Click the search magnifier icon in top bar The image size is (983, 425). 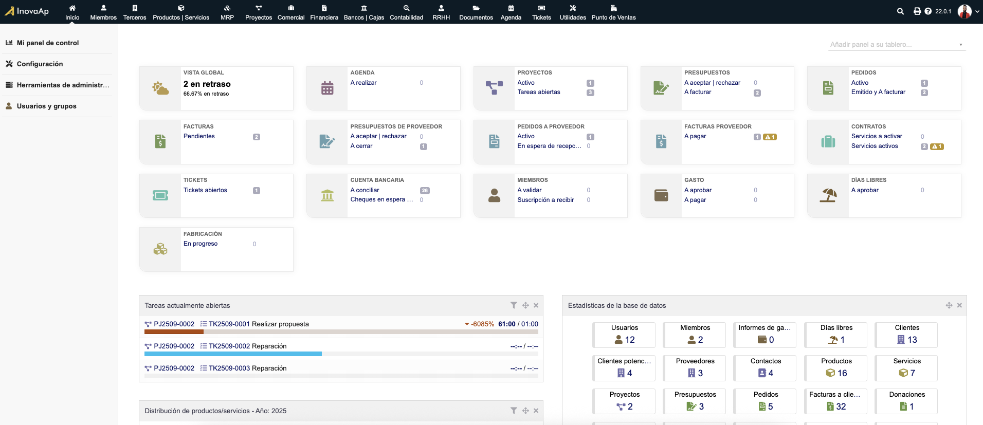coord(900,11)
